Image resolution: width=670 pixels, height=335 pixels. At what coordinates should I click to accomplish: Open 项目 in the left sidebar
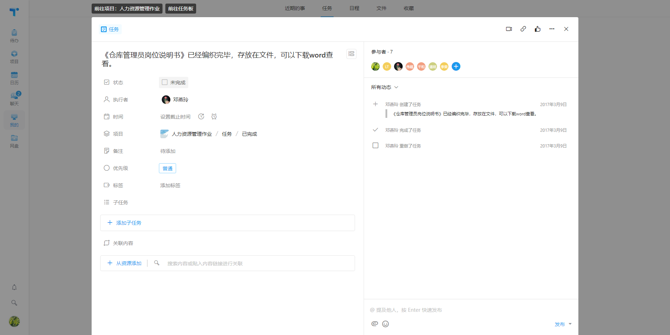tap(14, 57)
